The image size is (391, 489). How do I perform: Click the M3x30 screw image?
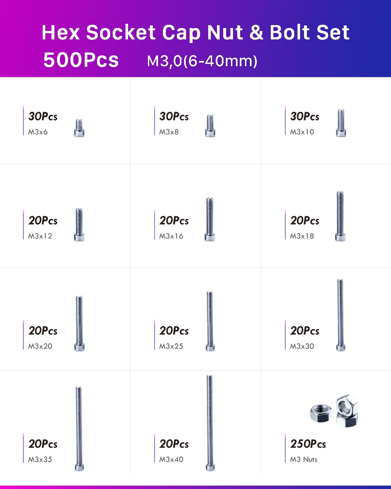tap(340, 315)
